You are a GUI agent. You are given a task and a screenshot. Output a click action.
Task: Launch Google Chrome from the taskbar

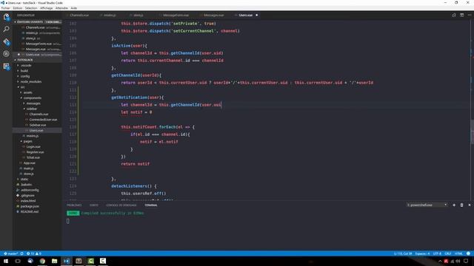click(x=42, y=261)
